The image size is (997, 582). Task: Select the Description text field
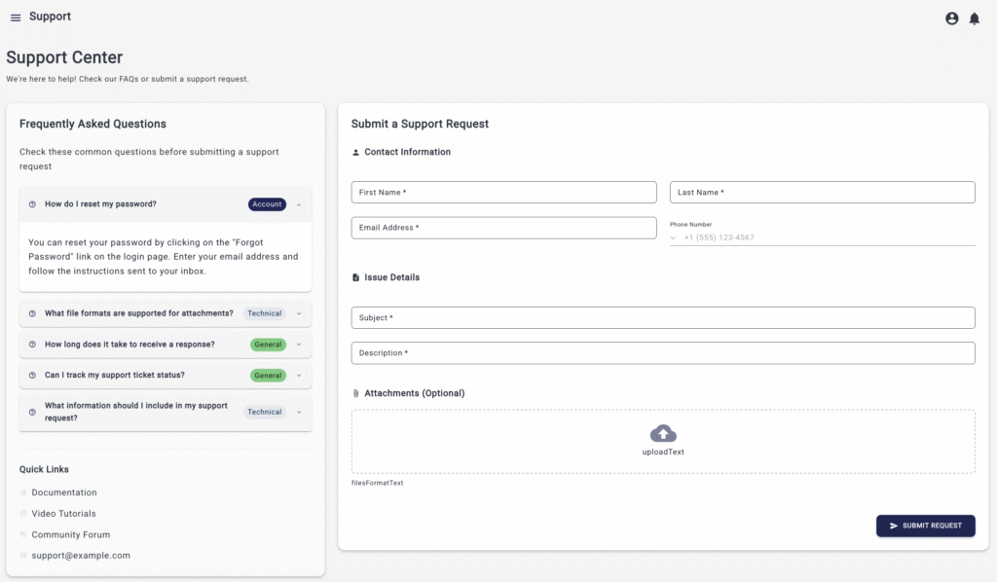(x=662, y=353)
